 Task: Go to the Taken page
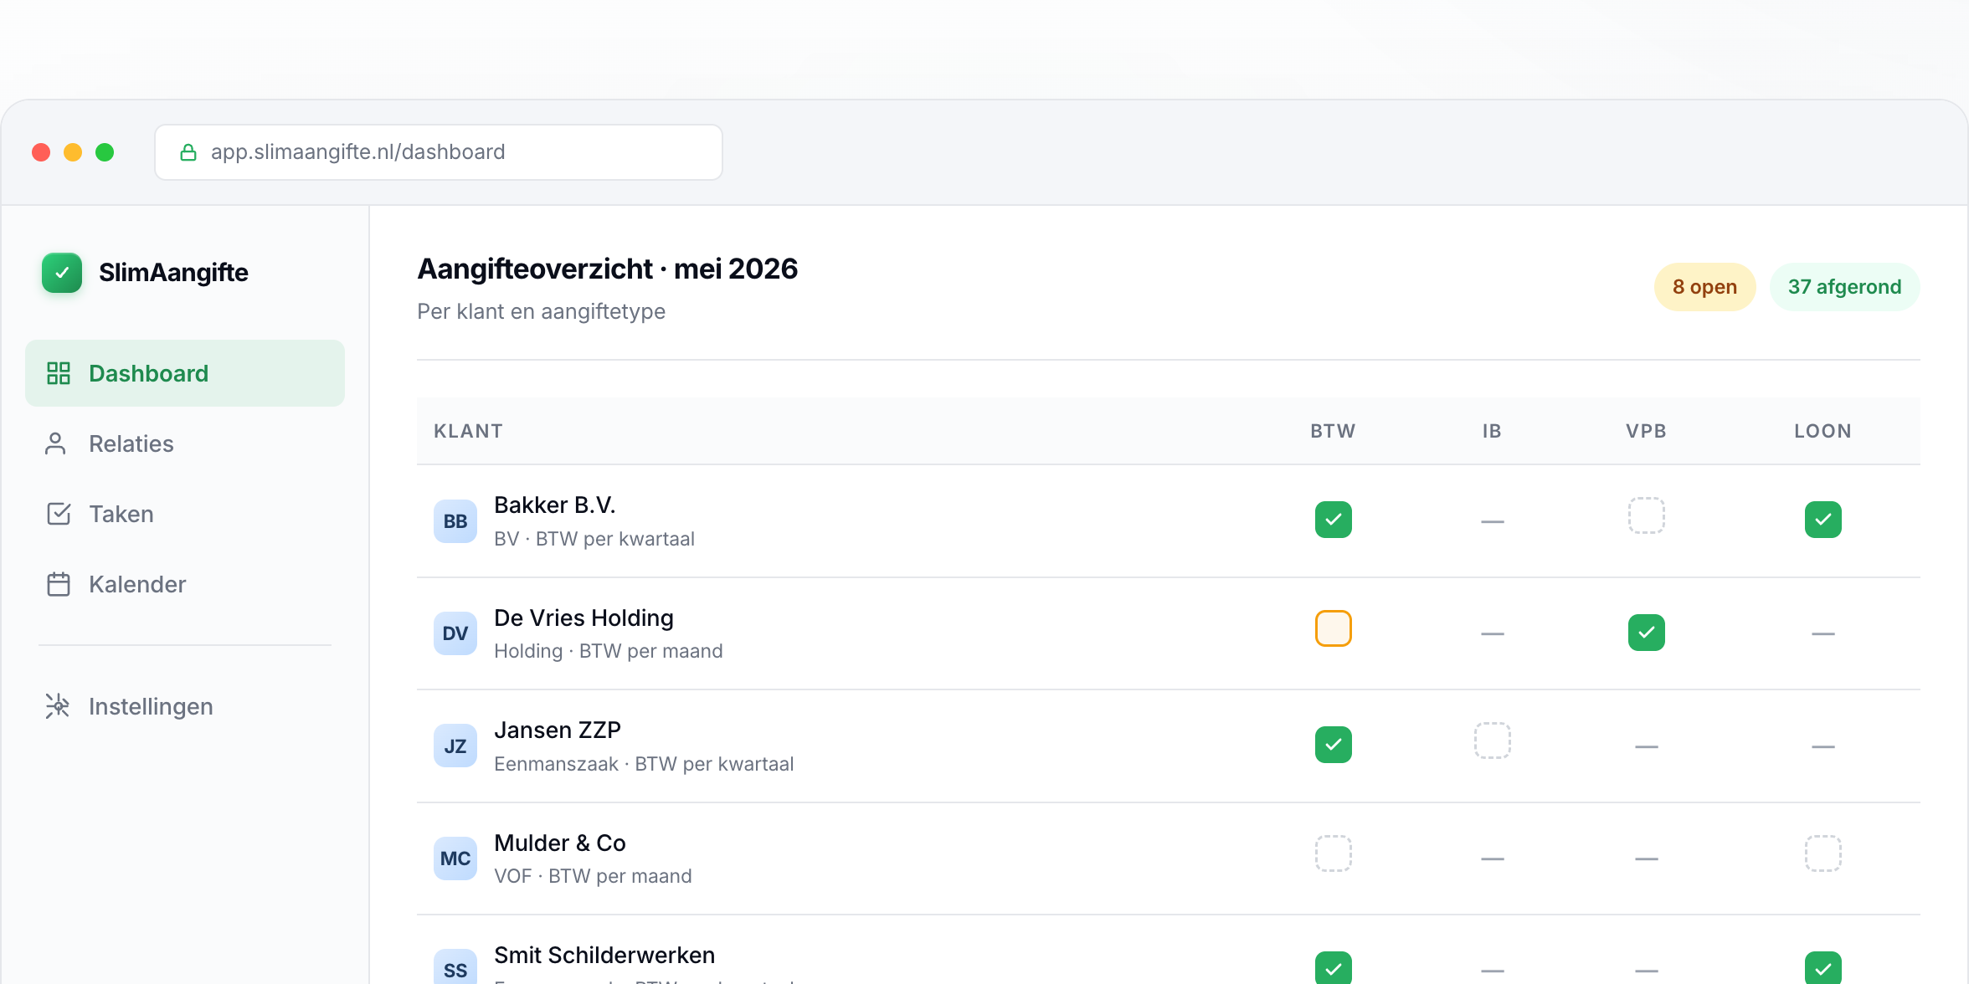pyautogui.click(x=185, y=514)
